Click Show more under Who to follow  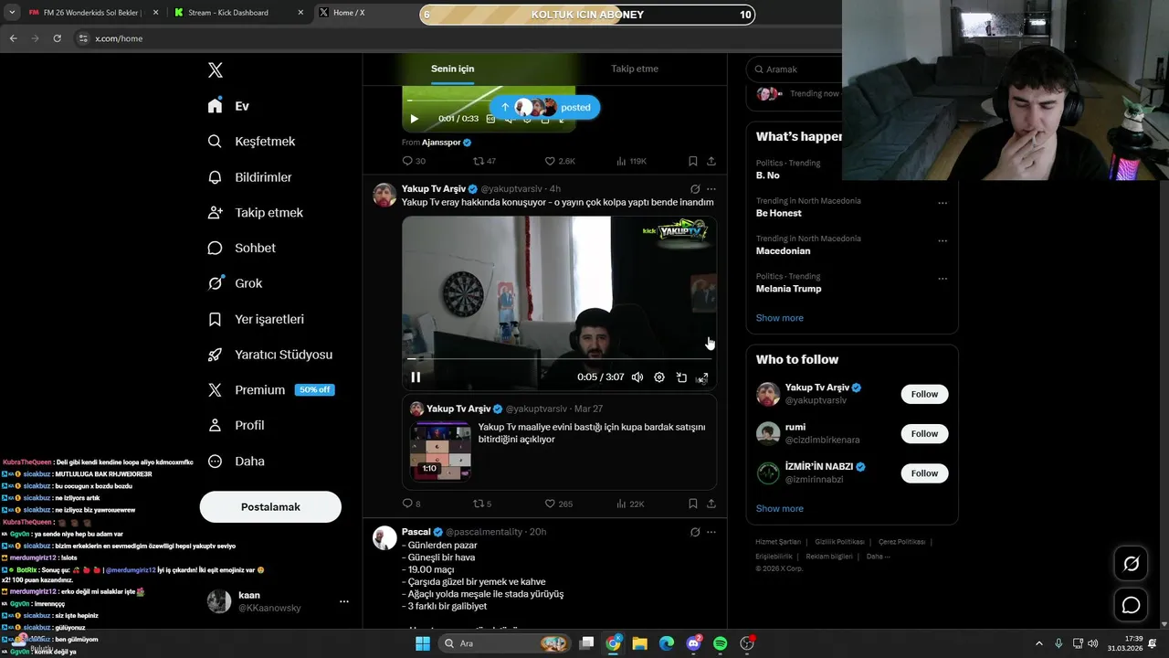tap(779, 509)
